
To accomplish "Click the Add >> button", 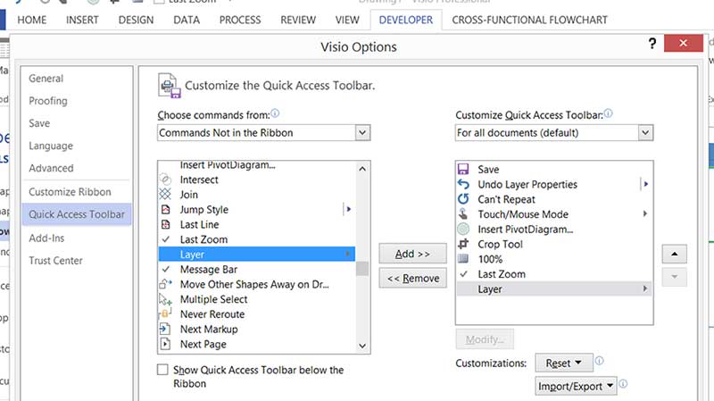I will (x=412, y=254).
